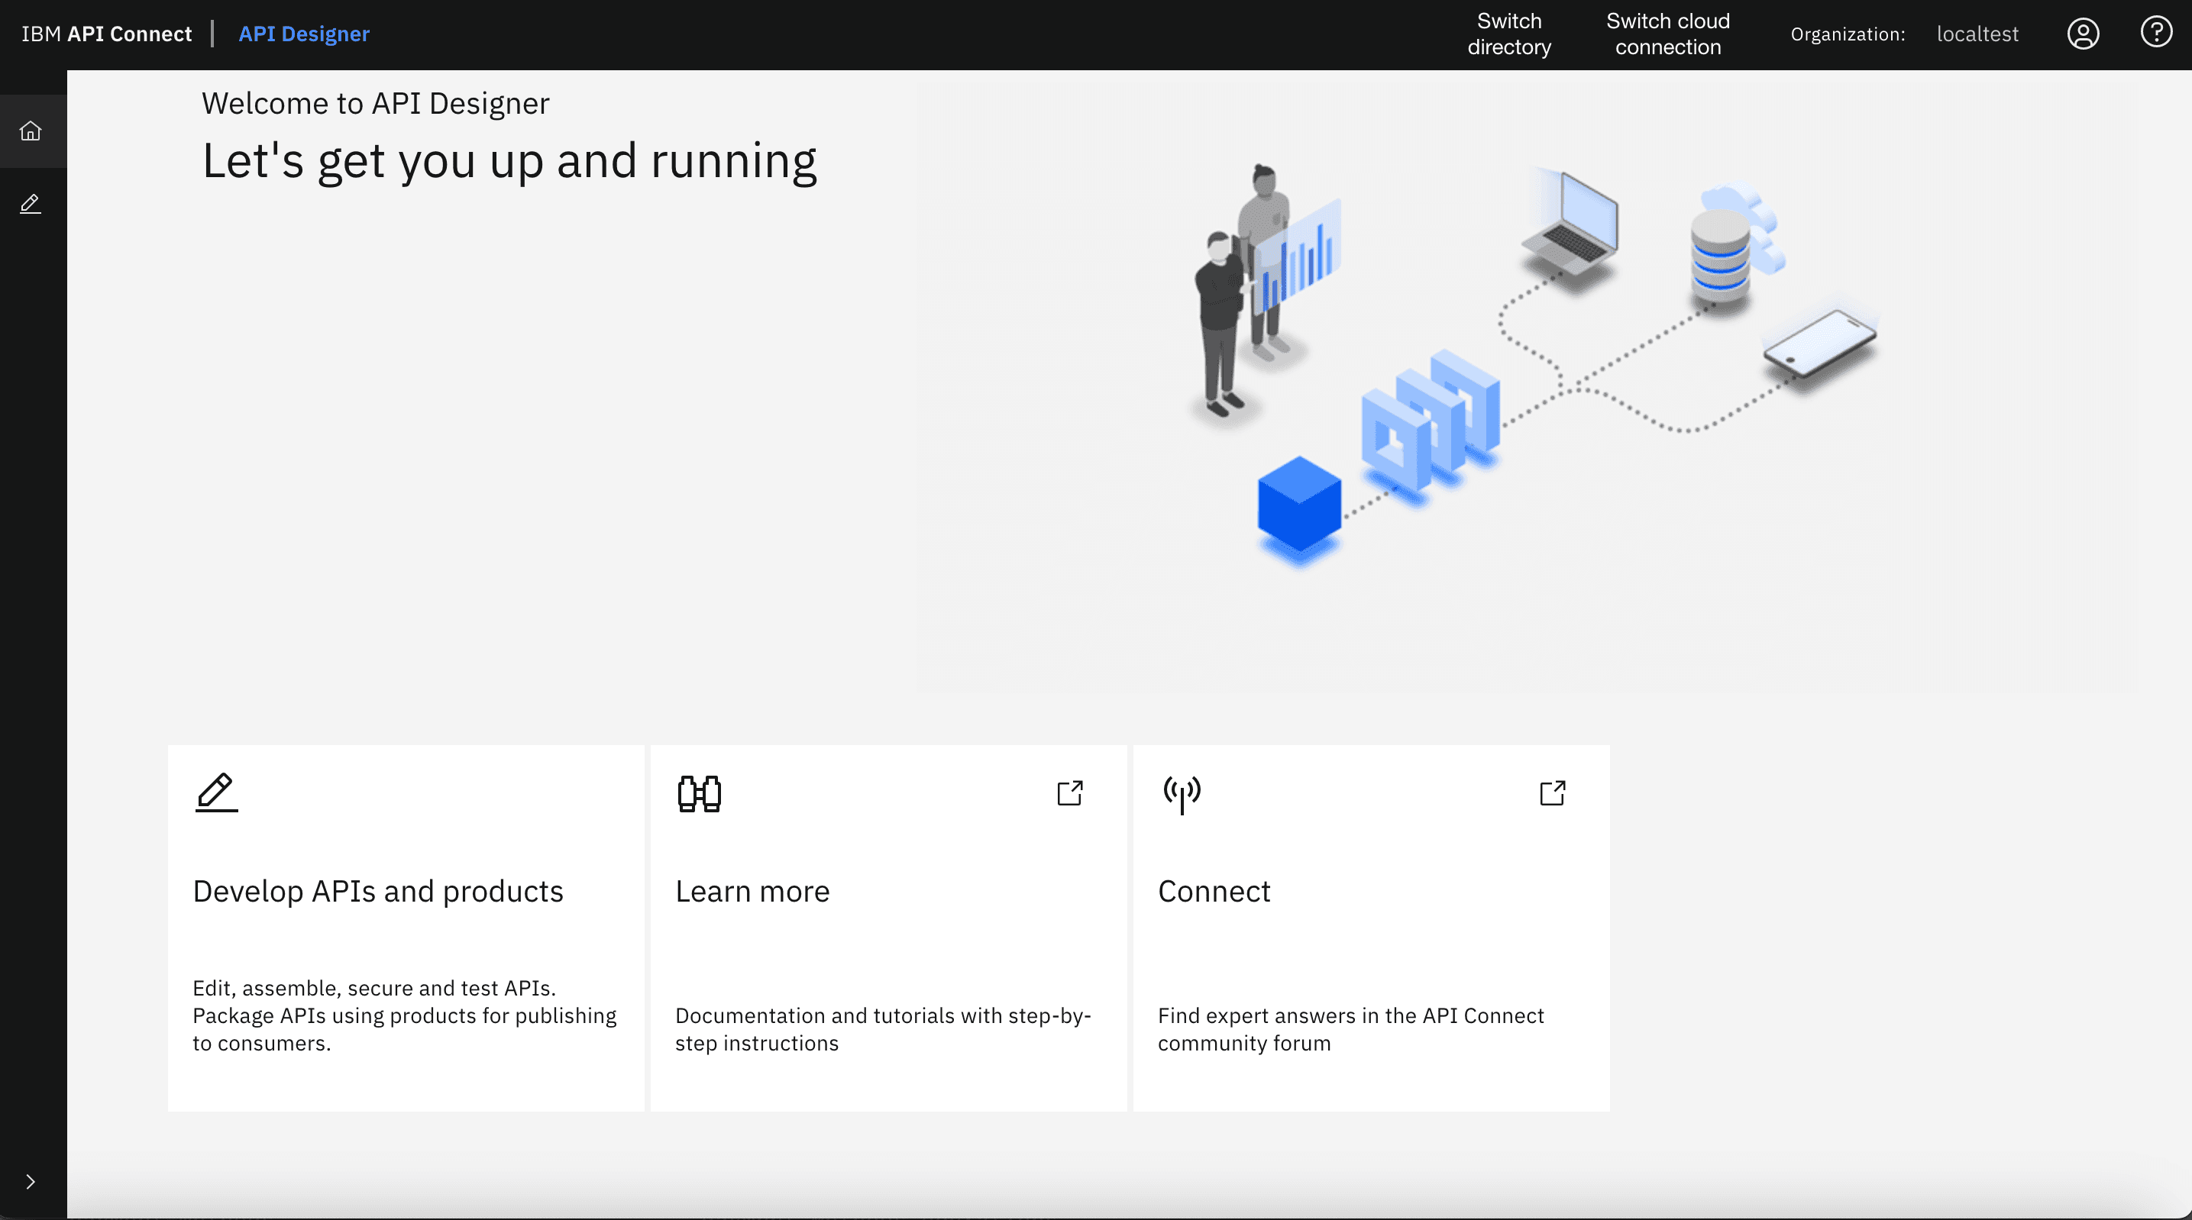Viewport: 2192px width, 1220px height.
Task: Select the develop pencil icon in the sidebar
Action: click(x=31, y=203)
